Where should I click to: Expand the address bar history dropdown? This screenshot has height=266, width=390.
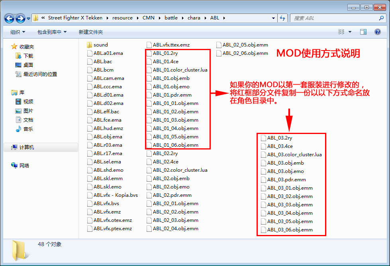click(273, 18)
